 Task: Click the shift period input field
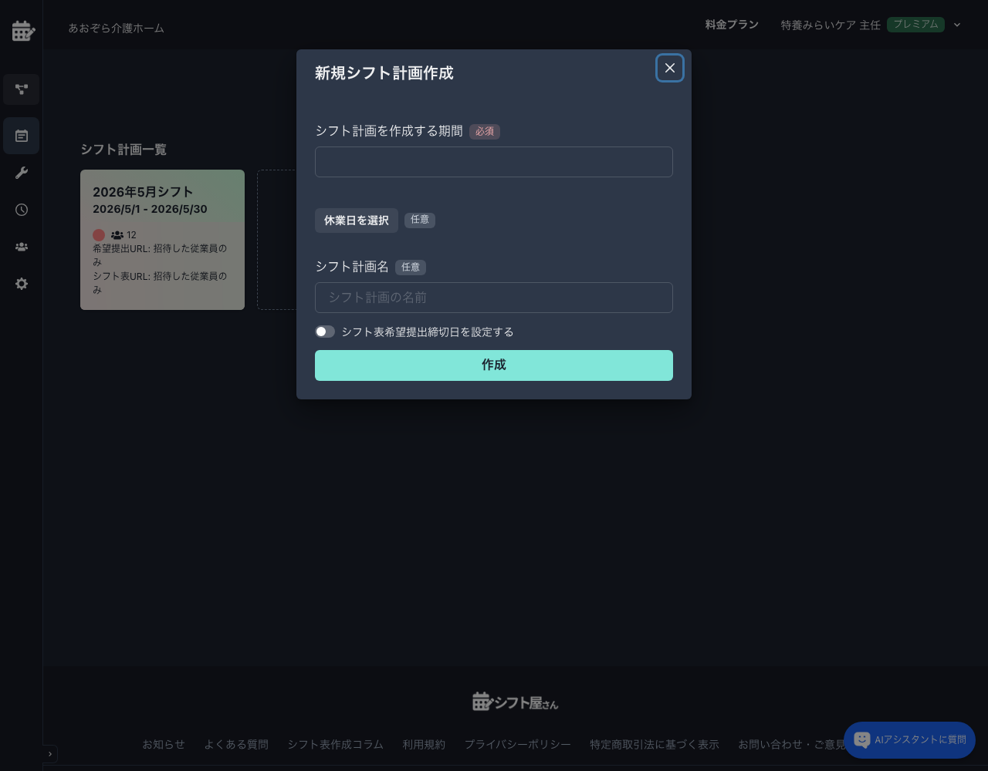[493, 162]
